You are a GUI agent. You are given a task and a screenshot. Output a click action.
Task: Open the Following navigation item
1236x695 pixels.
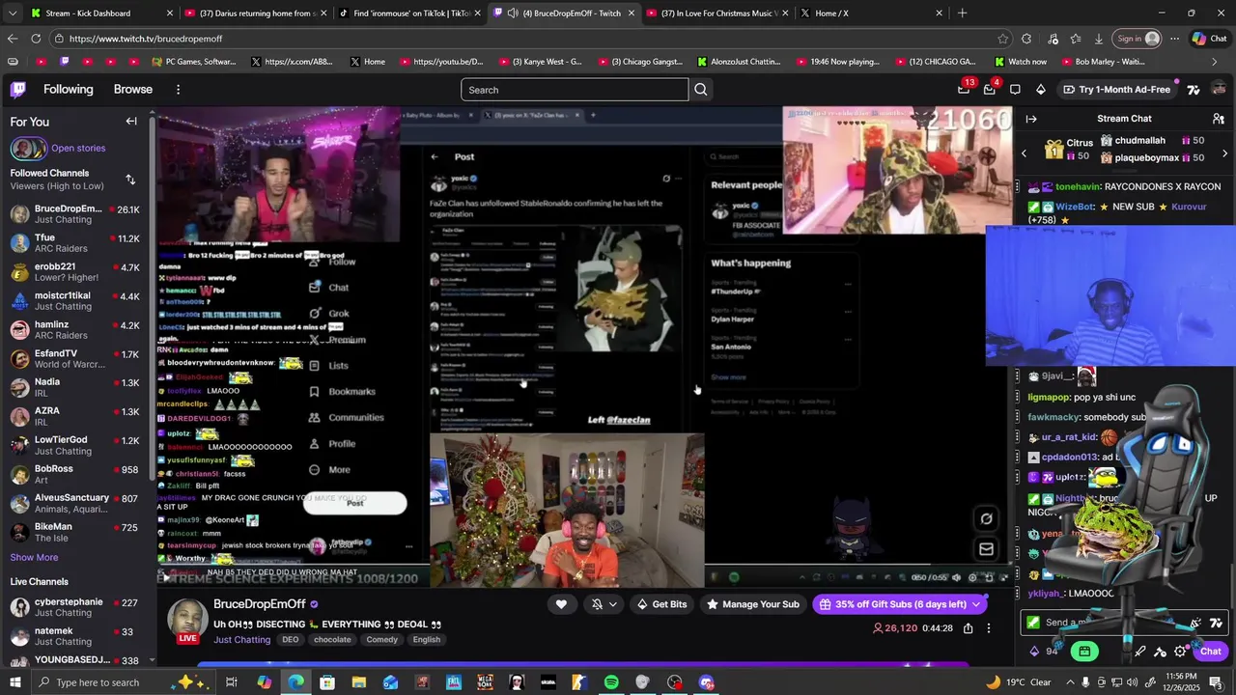69,90
